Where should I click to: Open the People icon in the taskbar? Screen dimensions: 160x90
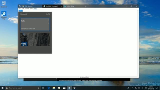(x=128, y=88)
